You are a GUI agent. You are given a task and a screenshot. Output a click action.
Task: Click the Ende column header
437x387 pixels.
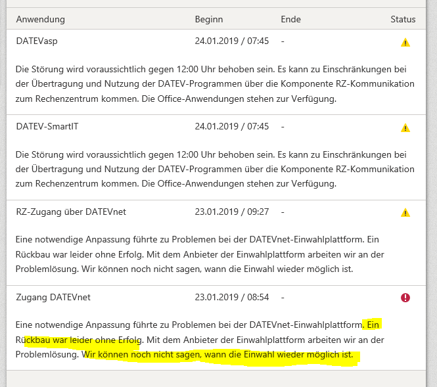click(290, 20)
